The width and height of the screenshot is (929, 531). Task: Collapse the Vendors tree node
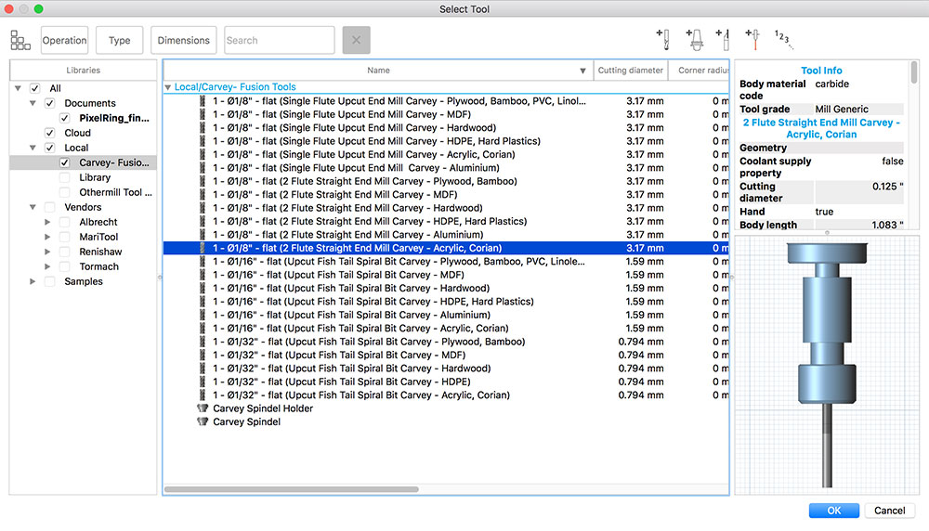pyautogui.click(x=33, y=207)
